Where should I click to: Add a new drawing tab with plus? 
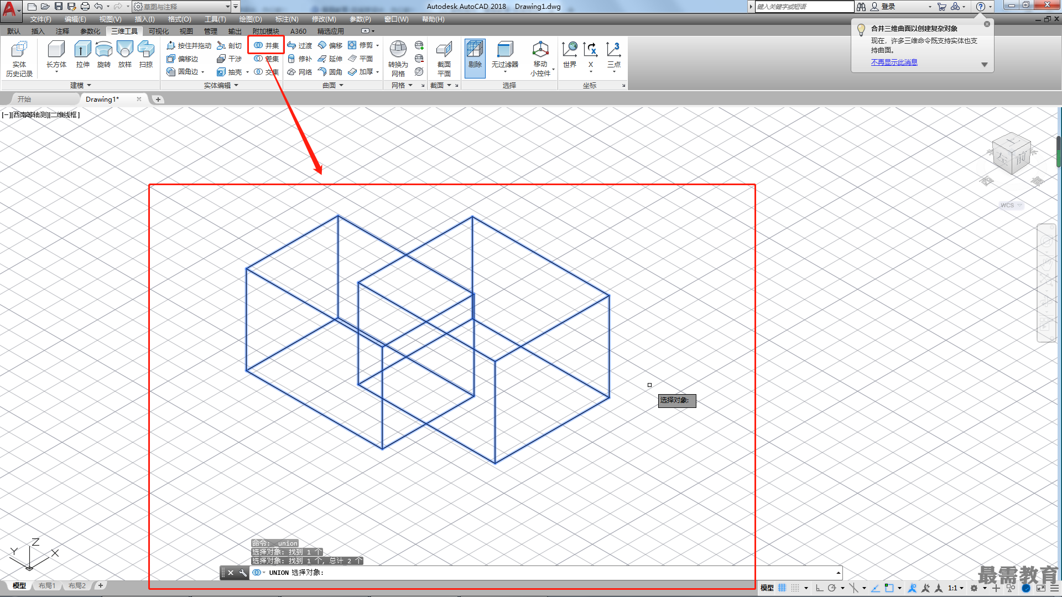[158, 99]
